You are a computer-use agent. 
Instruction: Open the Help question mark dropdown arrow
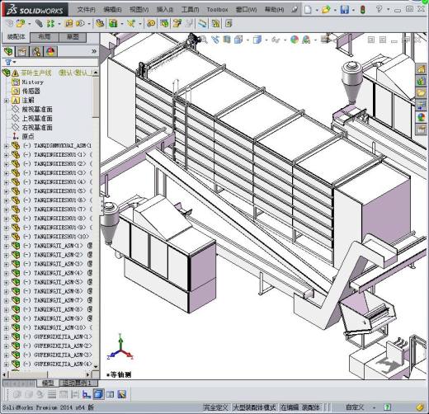388,10
